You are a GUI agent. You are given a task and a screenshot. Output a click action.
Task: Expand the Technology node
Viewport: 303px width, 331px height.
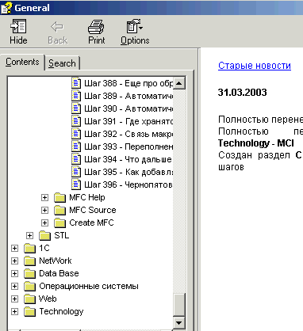tap(14, 311)
